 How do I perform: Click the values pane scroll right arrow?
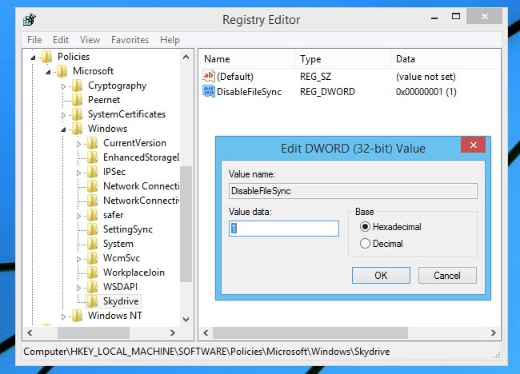click(x=494, y=333)
